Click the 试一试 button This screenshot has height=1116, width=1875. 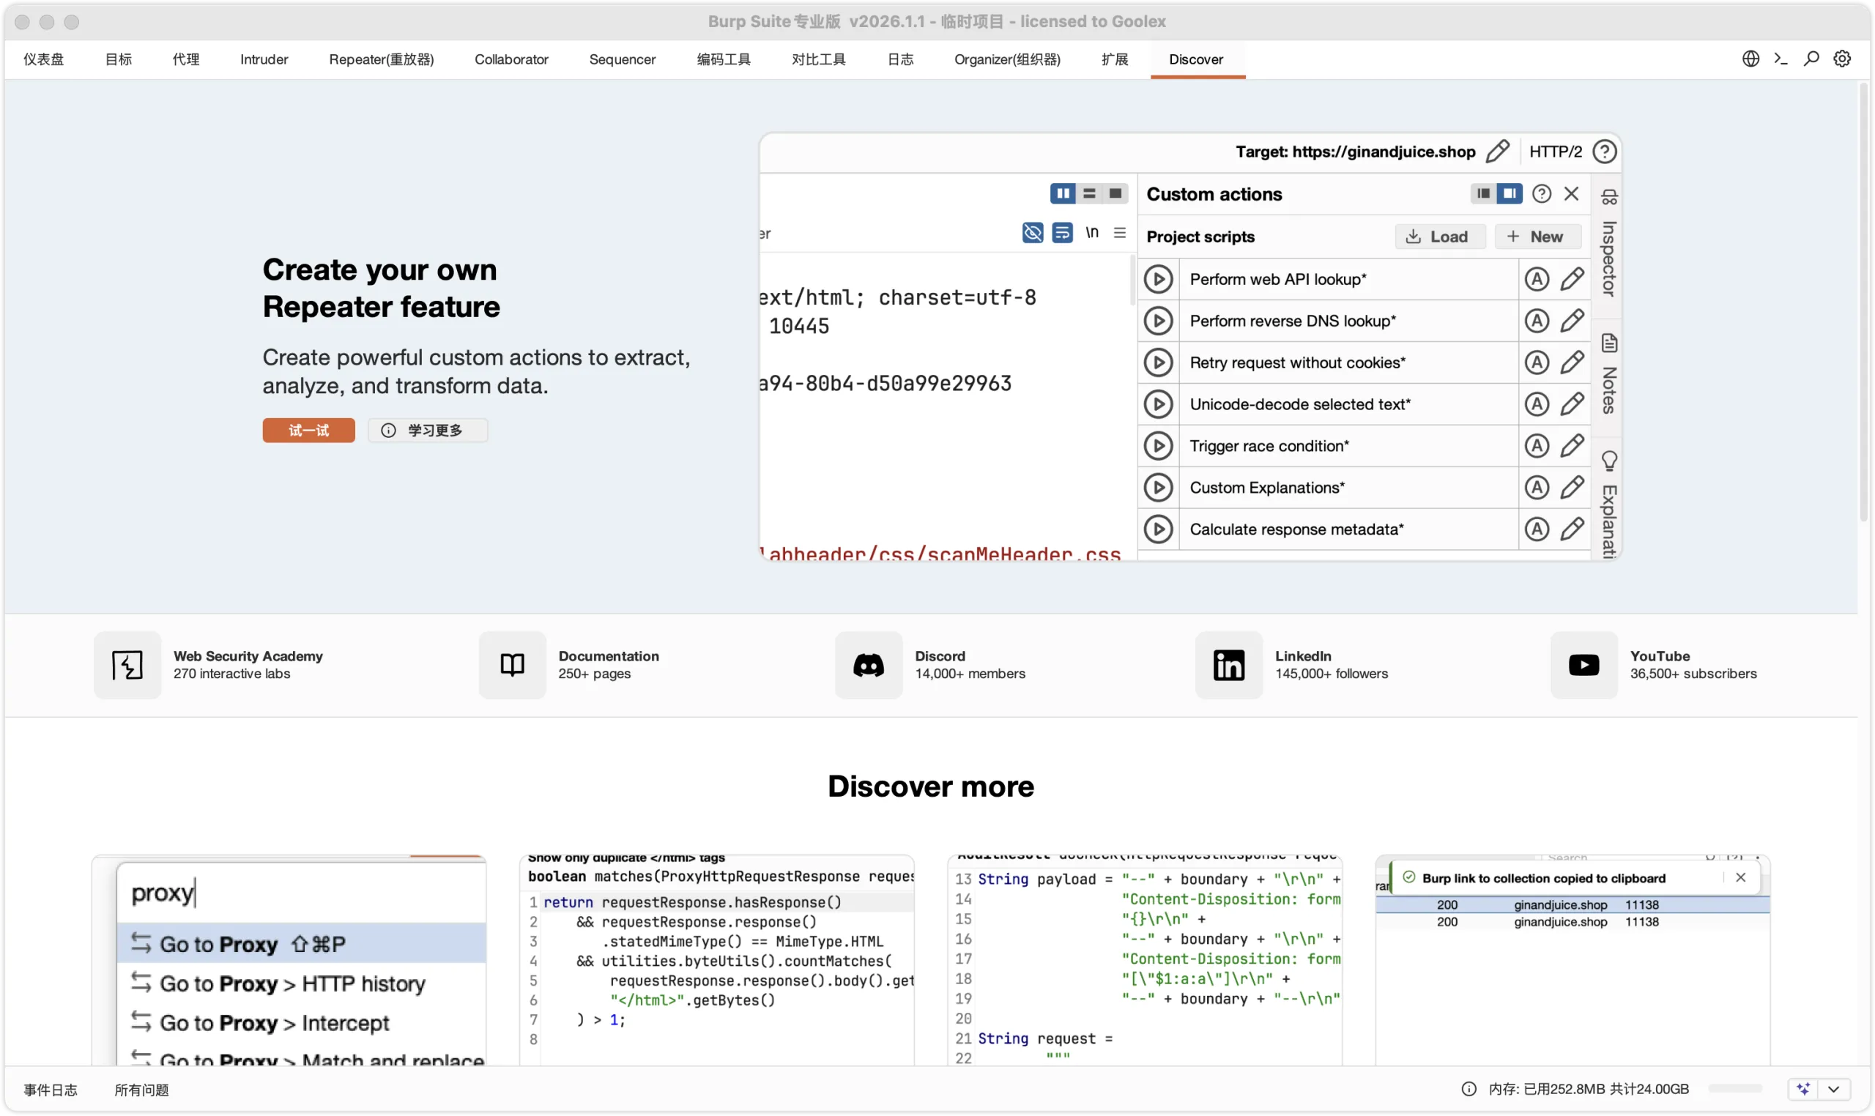point(308,430)
